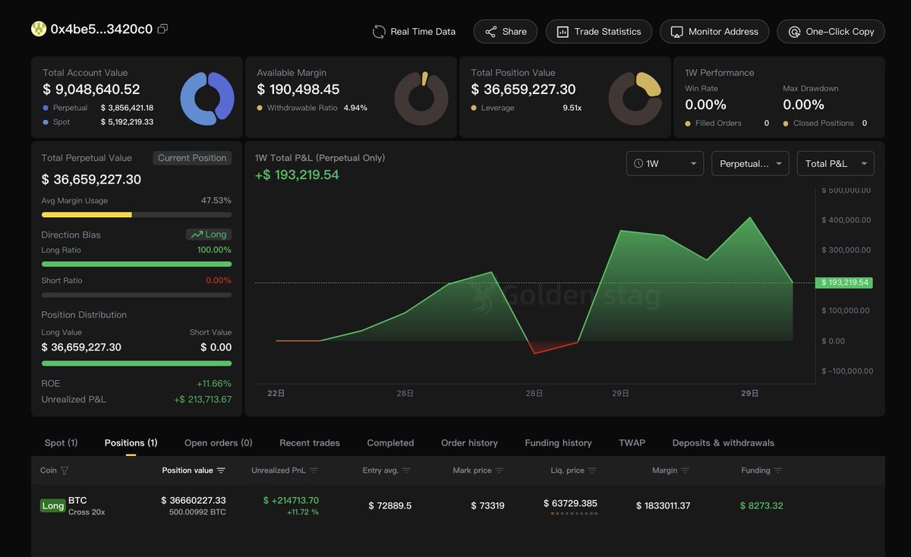Refresh the Real Time Data icon
911x557 pixels.
point(379,32)
